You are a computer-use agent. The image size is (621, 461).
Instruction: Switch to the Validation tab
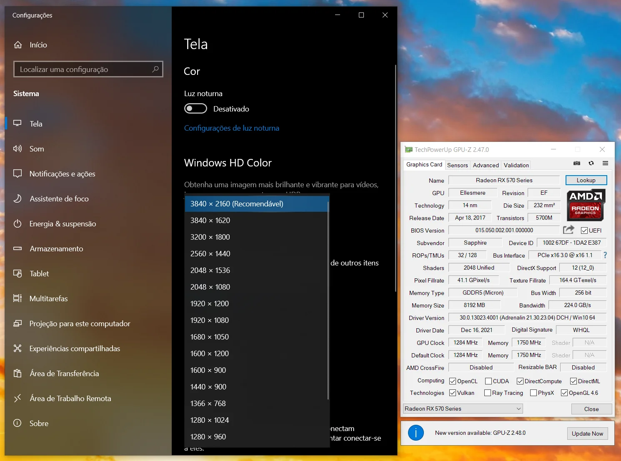[x=516, y=165]
